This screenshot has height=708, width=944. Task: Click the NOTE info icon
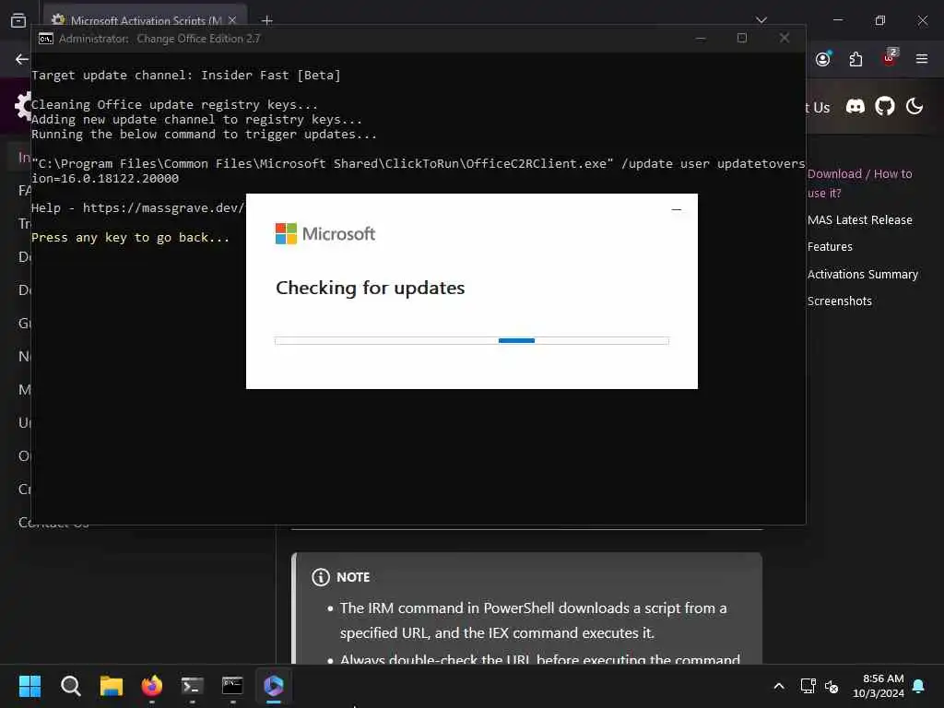[320, 577]
